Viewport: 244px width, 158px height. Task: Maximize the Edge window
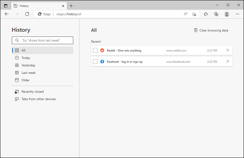click(228, 5)
